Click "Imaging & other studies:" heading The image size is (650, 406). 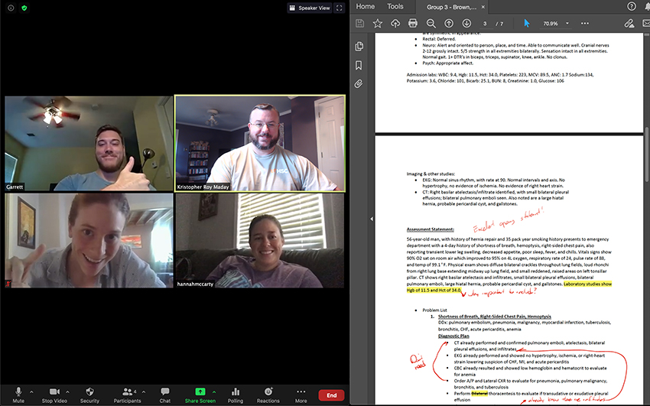(431, 174)
